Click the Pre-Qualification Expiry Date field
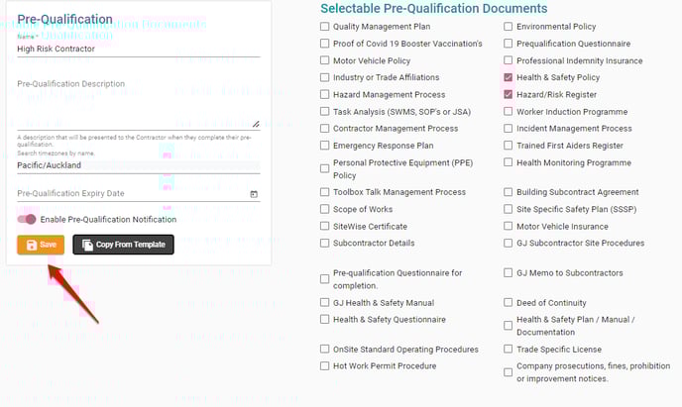Viewport: 682px width, 407px height. click(133, 193)
